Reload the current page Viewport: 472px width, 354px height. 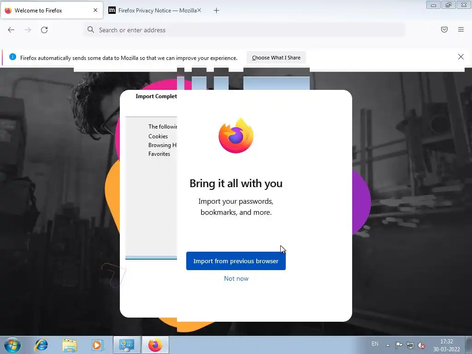[x=44, y=30]
